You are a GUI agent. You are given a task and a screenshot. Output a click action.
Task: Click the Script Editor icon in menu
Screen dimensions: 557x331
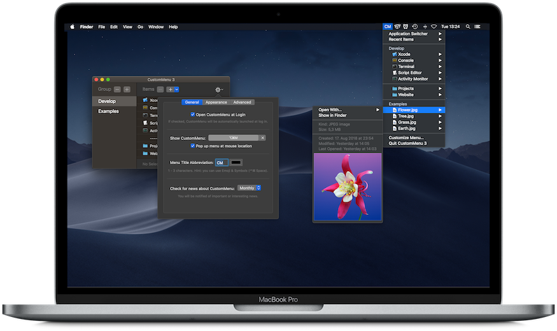tap(394, 73)
